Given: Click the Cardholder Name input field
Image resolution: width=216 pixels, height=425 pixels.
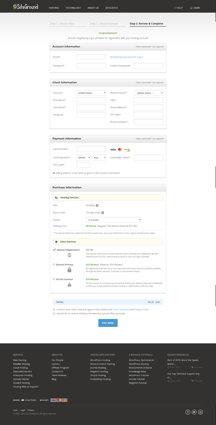Looking at the screenshot, I should 149,158.
